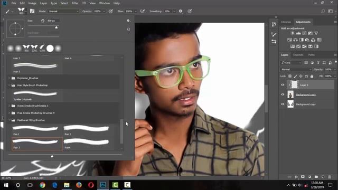Screen dimensions: 338x190
Task: Add Invert adjustment
Action: tap(293, 46)
